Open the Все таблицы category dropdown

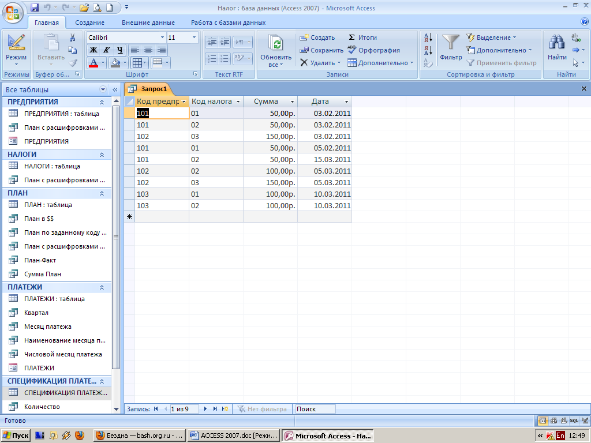click(x=103, y=89)
